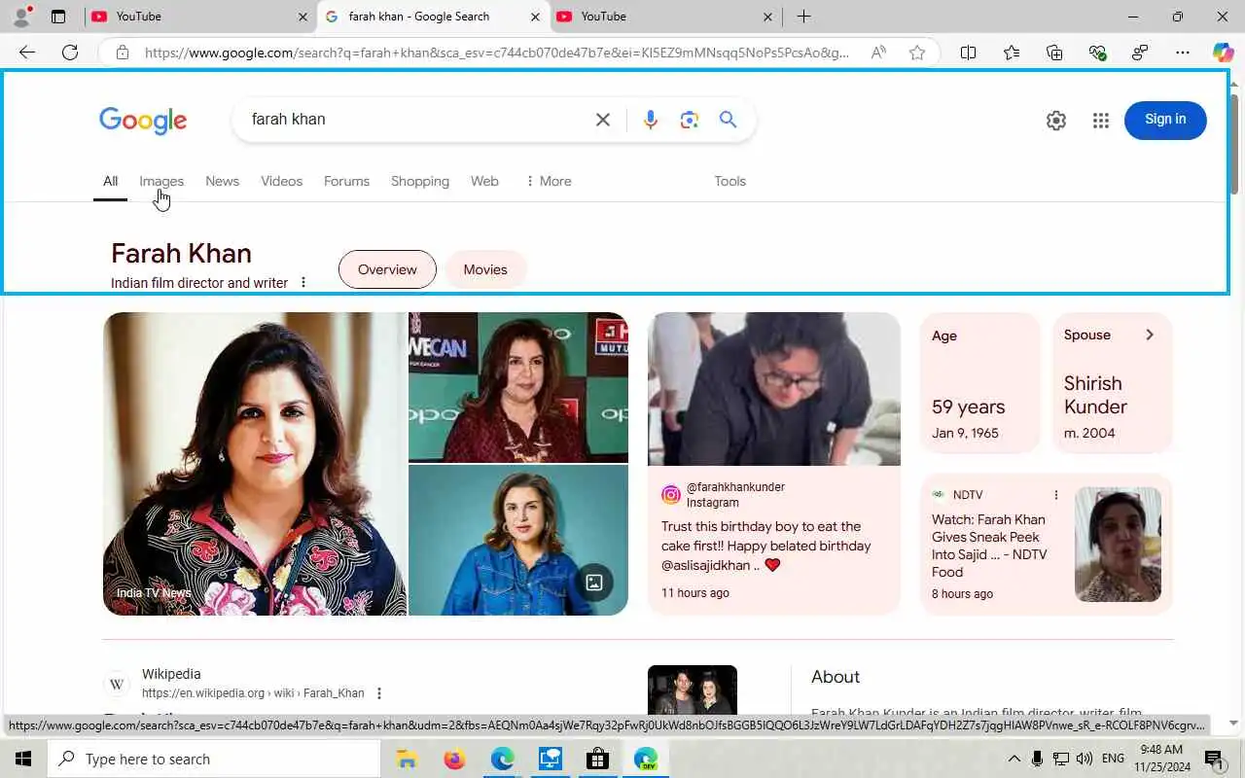Click the Sign in button

tap(1165, 120)
